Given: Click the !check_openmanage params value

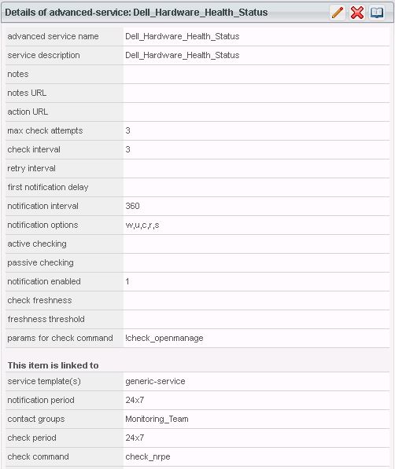Looking at the screenshot, I should [164, 338].
